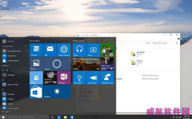Image resolution: width=192 pixels, height=119 pixels.
Task: Open the Project Spartan icon in the taskbar
Action: 59,117
